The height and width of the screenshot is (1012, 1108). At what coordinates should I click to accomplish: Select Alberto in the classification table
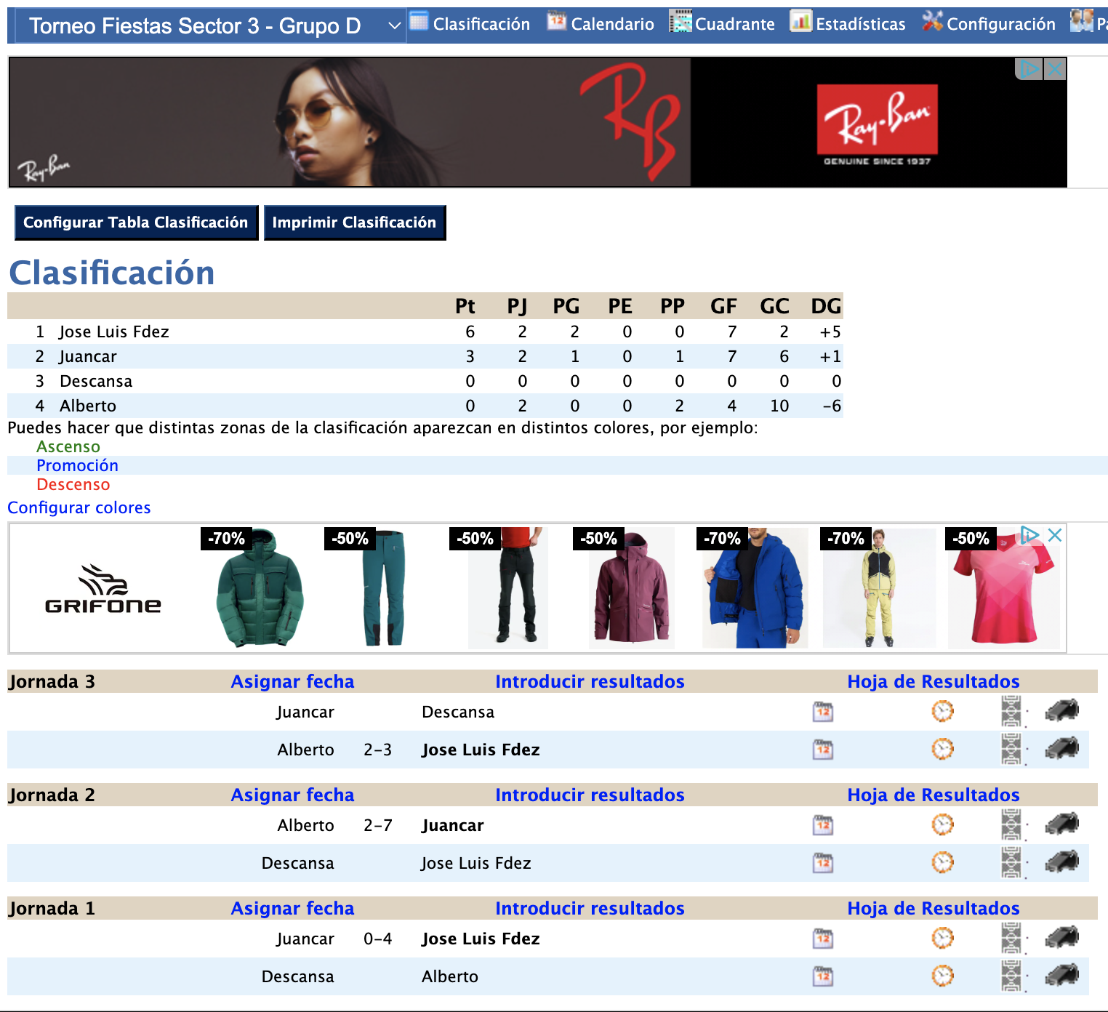coord(88,406)
